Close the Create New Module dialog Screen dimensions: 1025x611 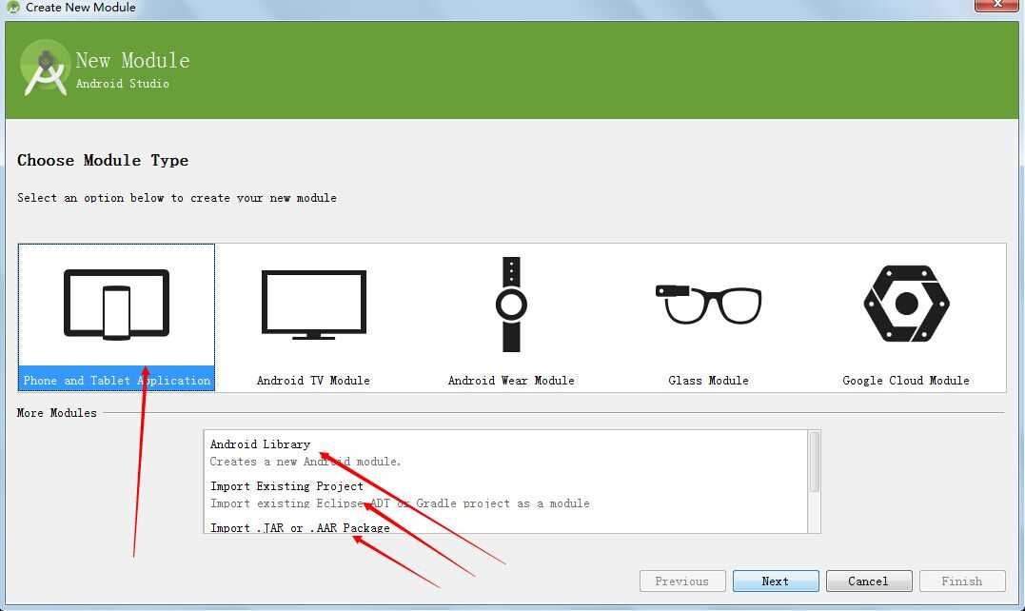[x=995, y=5]
